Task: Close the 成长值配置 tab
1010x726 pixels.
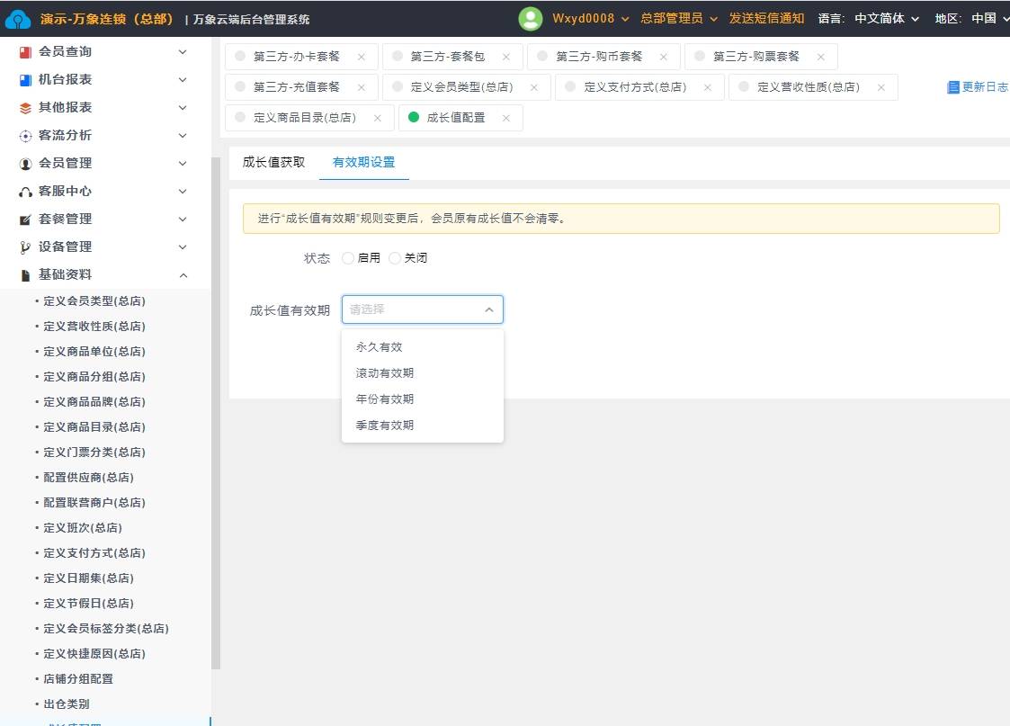Action: click(506, 118)
